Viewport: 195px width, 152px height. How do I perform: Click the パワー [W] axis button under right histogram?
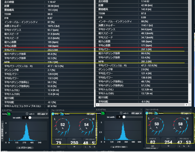click(x=119, y=147)
